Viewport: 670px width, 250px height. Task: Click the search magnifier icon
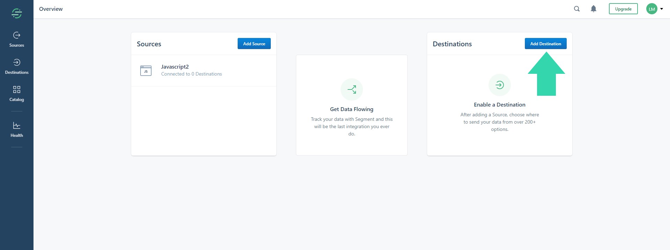click(x=577, y=9)
